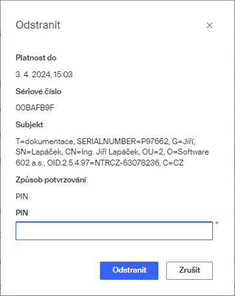Click the serial number value 00BAFB9F
Viewport: 235px width, 296px height.
pyautogui.click(x=35, y=108)
